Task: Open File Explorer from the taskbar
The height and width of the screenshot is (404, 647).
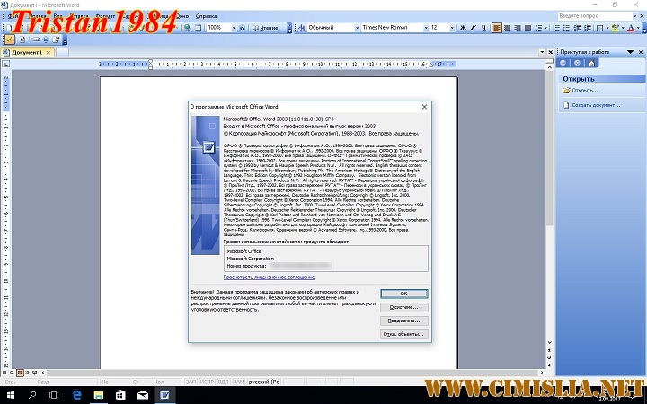Action: pyautogui.click(x=99, y=393)
